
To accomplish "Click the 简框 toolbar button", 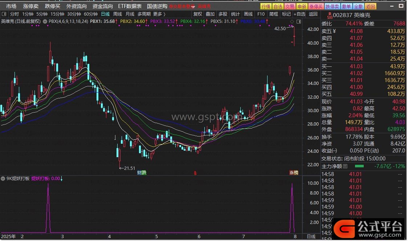I will click(x=273, y=14).
